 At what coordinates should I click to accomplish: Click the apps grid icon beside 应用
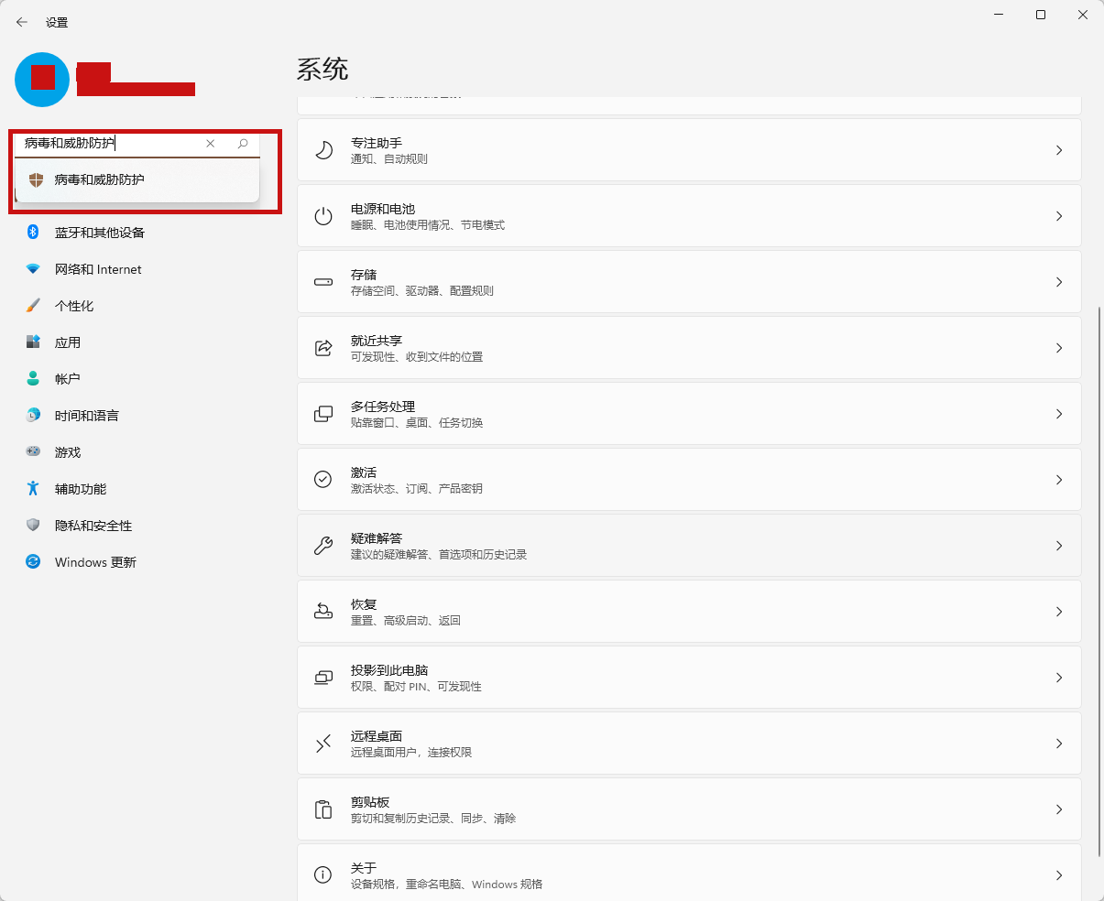(33, 342)
